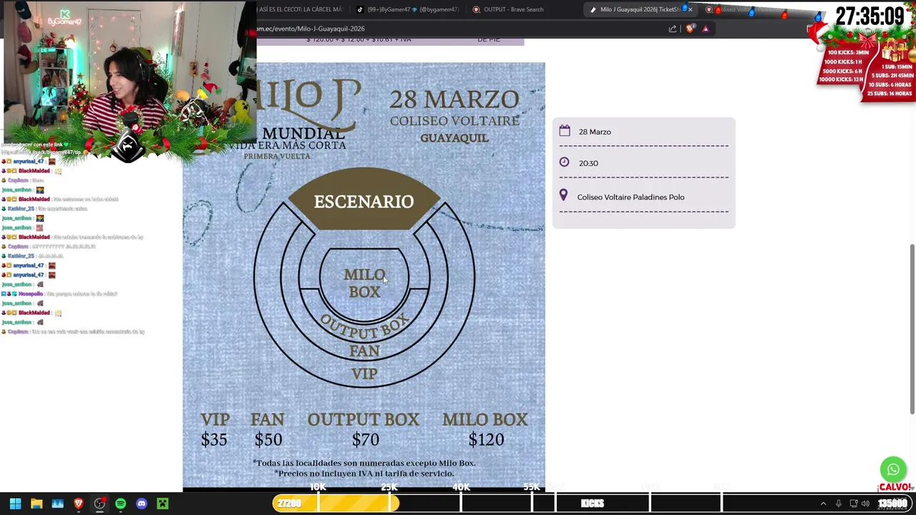The width and height of the screenshot is (916, 515).
Task: Click the stream timer 27:35:09
Action: click(x=869, y=16)
